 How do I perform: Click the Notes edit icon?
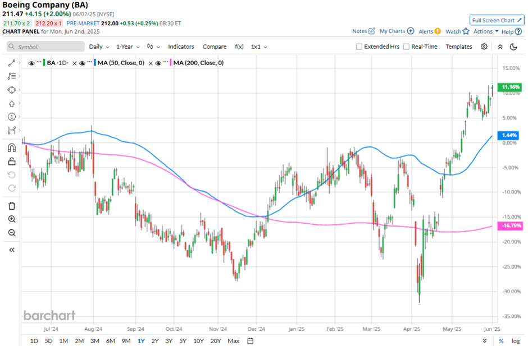coord(372,31)
